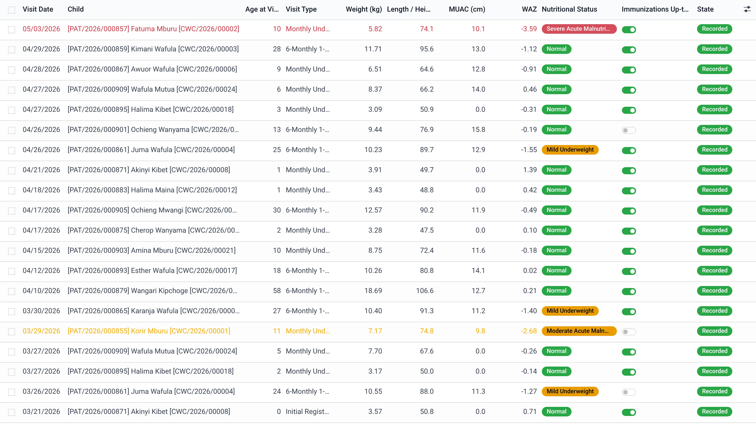Viewport: 756px width, 426px height.
Task: Check the Korir Mburu row checkbox
Action: pyautogui.click(x=11, y=332)
